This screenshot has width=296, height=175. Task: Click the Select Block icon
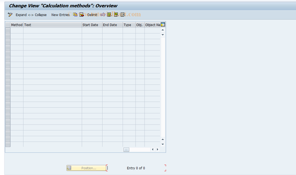[116, 15]
